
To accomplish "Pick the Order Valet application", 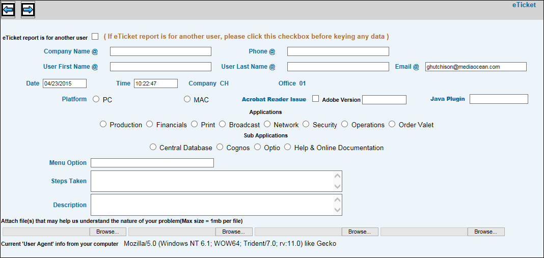I will click(392, 124).
